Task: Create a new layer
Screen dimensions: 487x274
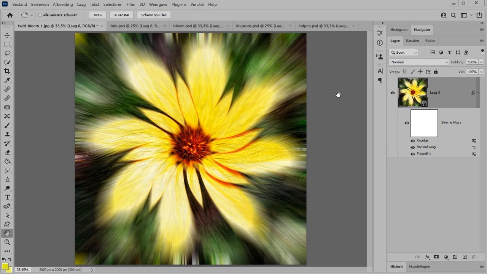Action: coord(465,257)
